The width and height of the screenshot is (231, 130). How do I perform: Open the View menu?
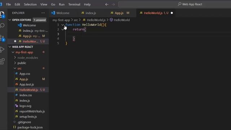44,4
